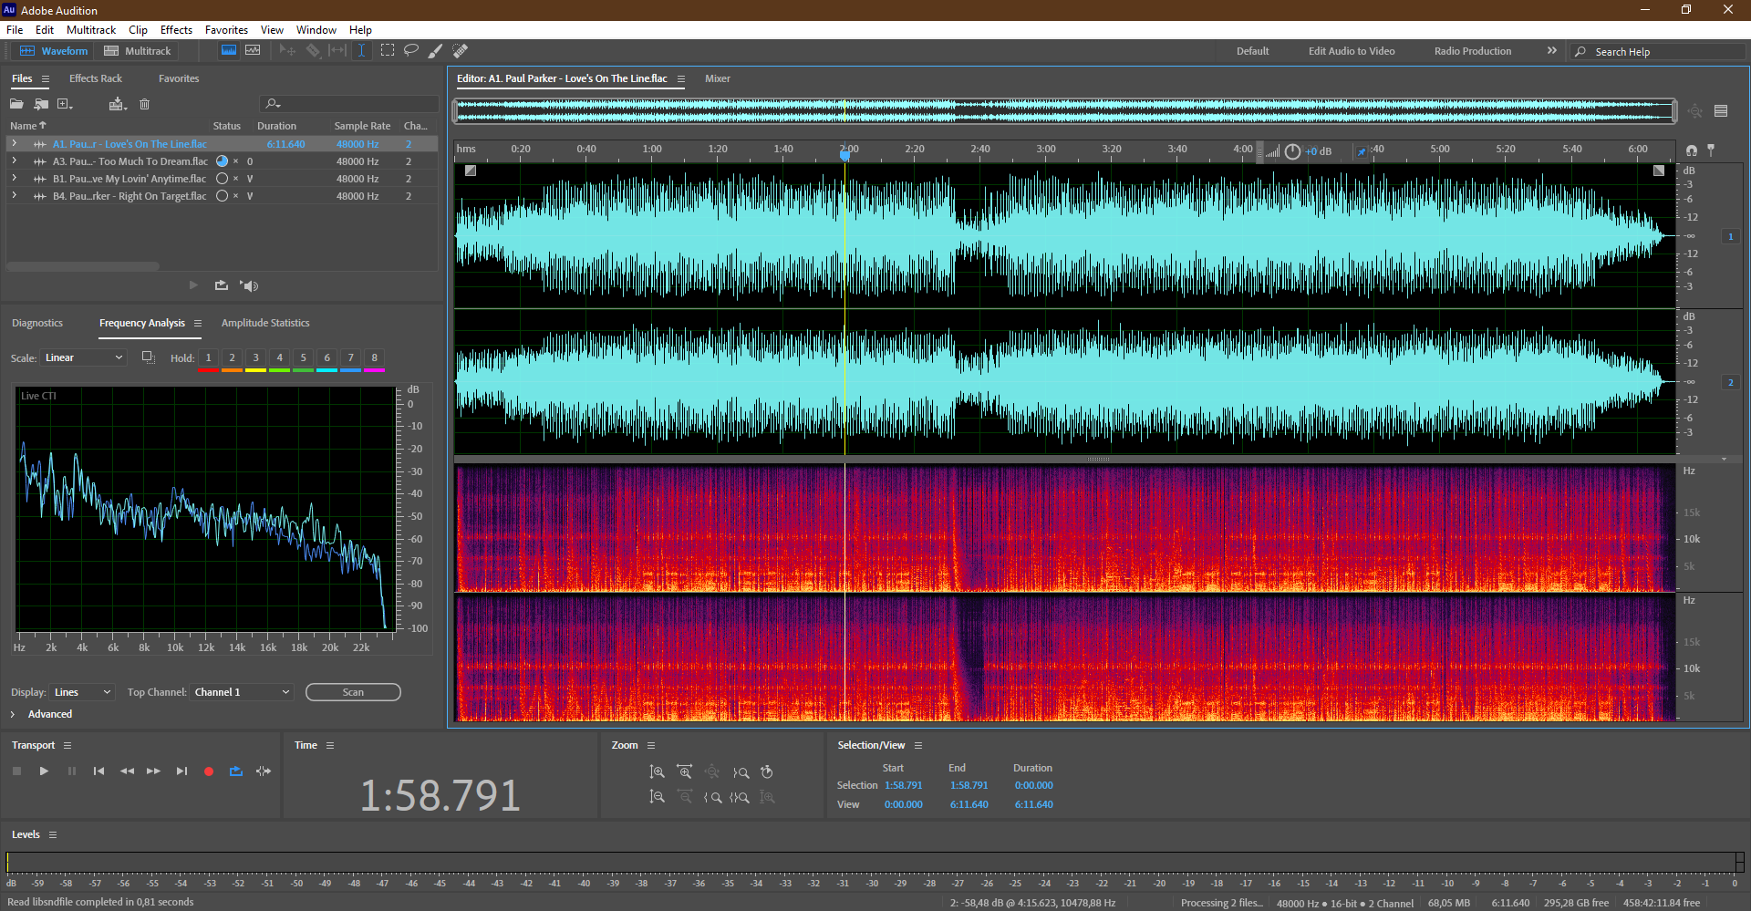1751x911 pixels.
Task: Click the blue playhead marker on timeline
Action: click(845, 154)
